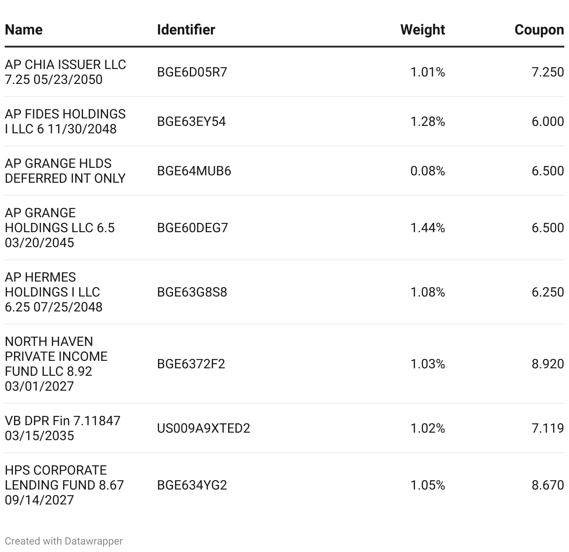This screenshot has height=552, width=569.
Task: Click the Name column header
Action: [x=24, y=30]
